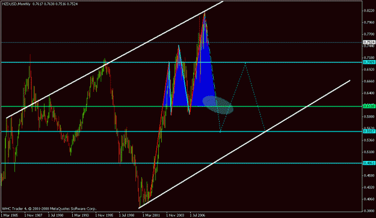Click the 1 Nov 1987 date label

33,215
